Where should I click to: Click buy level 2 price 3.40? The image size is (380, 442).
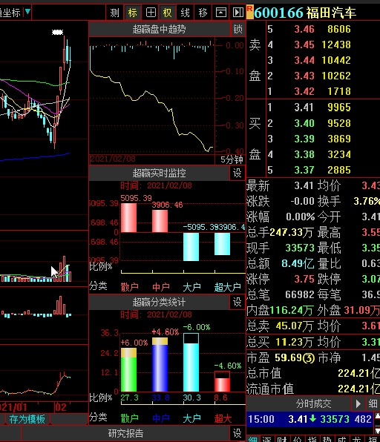pos(304,123)
